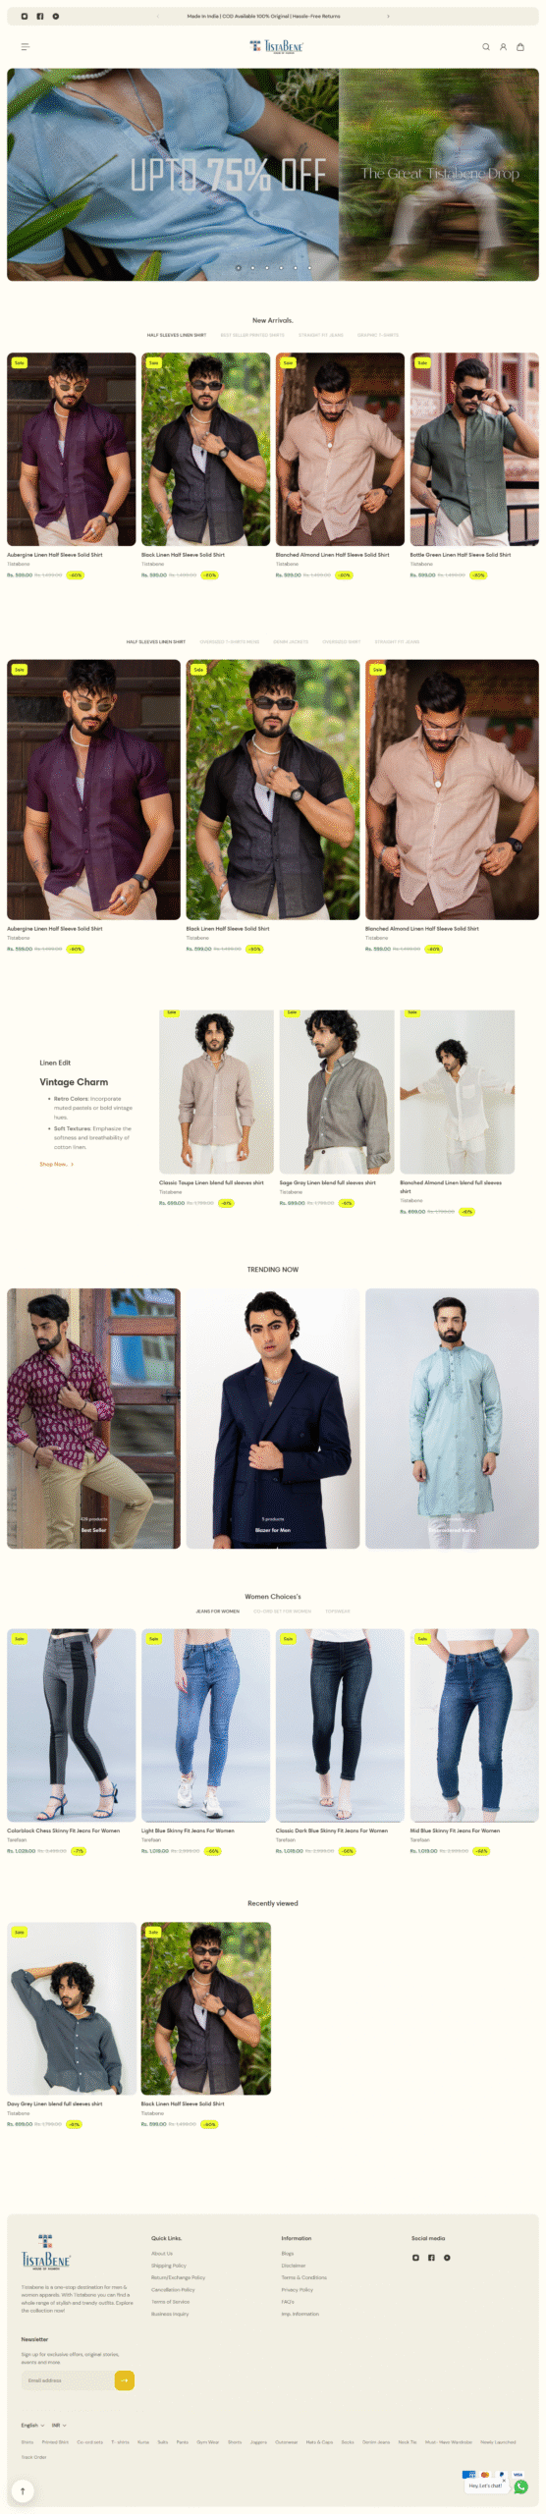Click the WhatsApp chat icon
This screenshot has height=2514, width=546.
pos(520,2487)
